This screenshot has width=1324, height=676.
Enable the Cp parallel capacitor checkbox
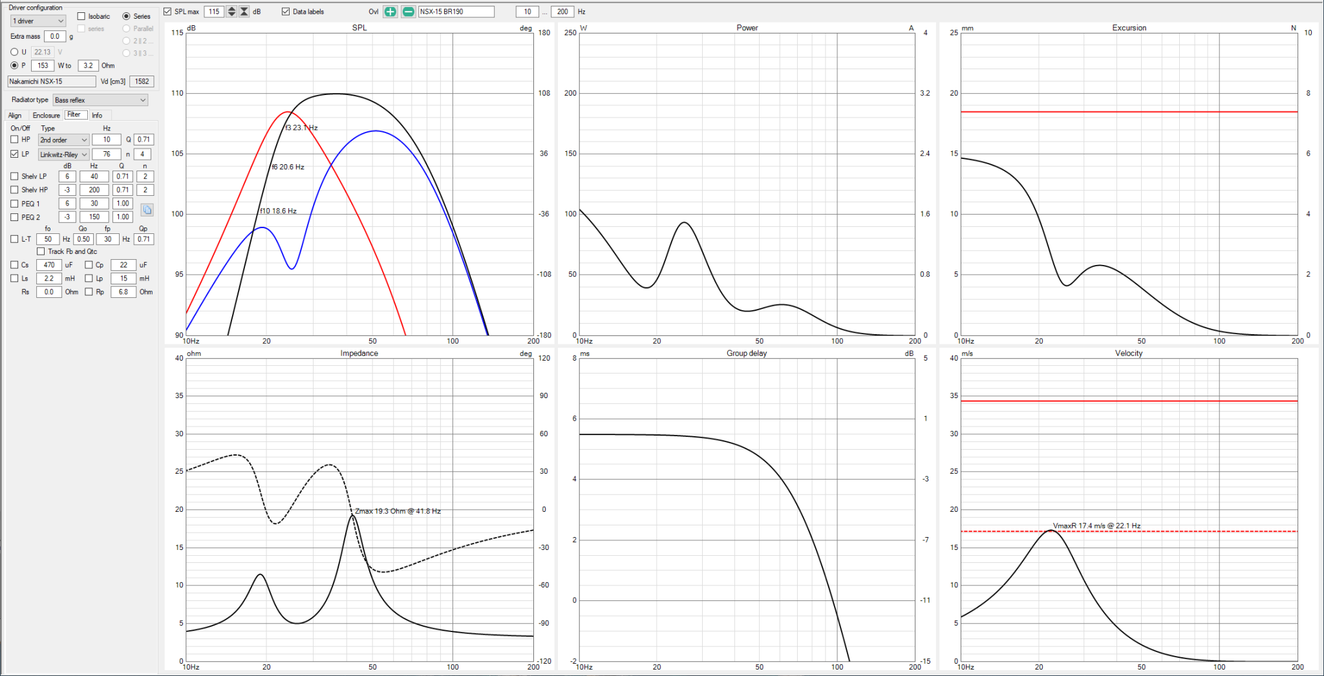tap(89, 265)
